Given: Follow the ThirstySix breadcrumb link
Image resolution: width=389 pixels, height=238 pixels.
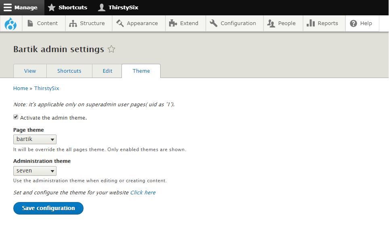Looking at the screenshot, I should click(47, 88).
